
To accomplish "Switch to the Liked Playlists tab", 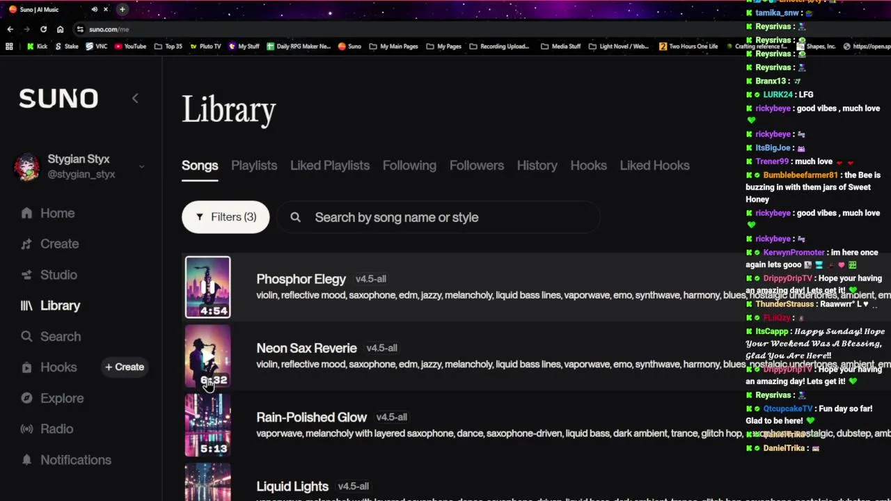I will [x=330, y=166].
